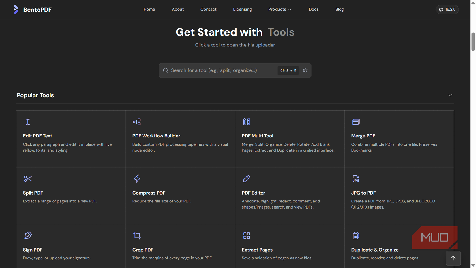Click the JPG to PDF file icon

356,179
